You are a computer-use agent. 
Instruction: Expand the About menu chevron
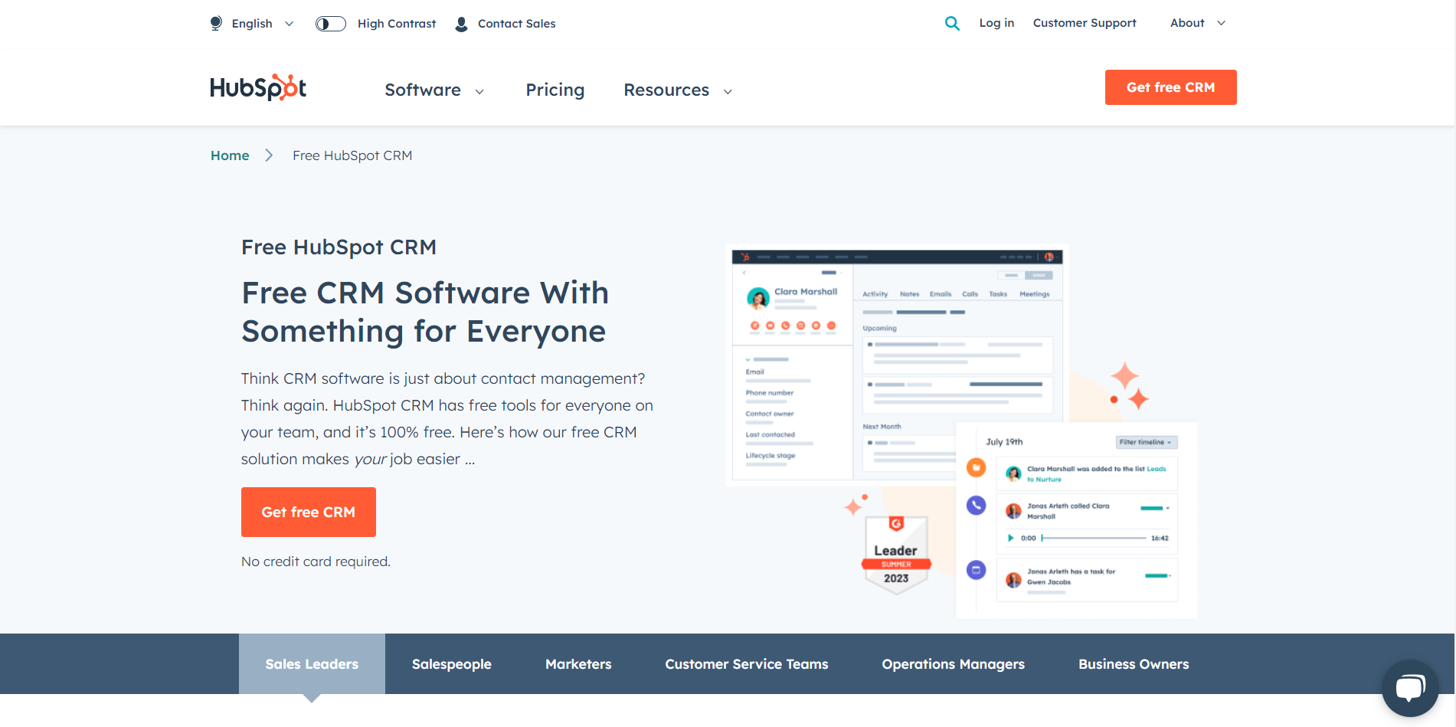click(1222, 23)
